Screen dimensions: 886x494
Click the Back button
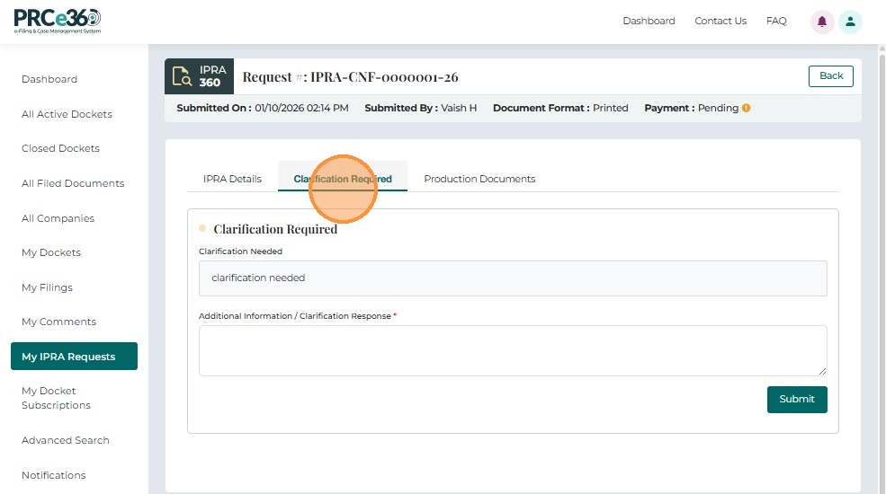(830, 76)
